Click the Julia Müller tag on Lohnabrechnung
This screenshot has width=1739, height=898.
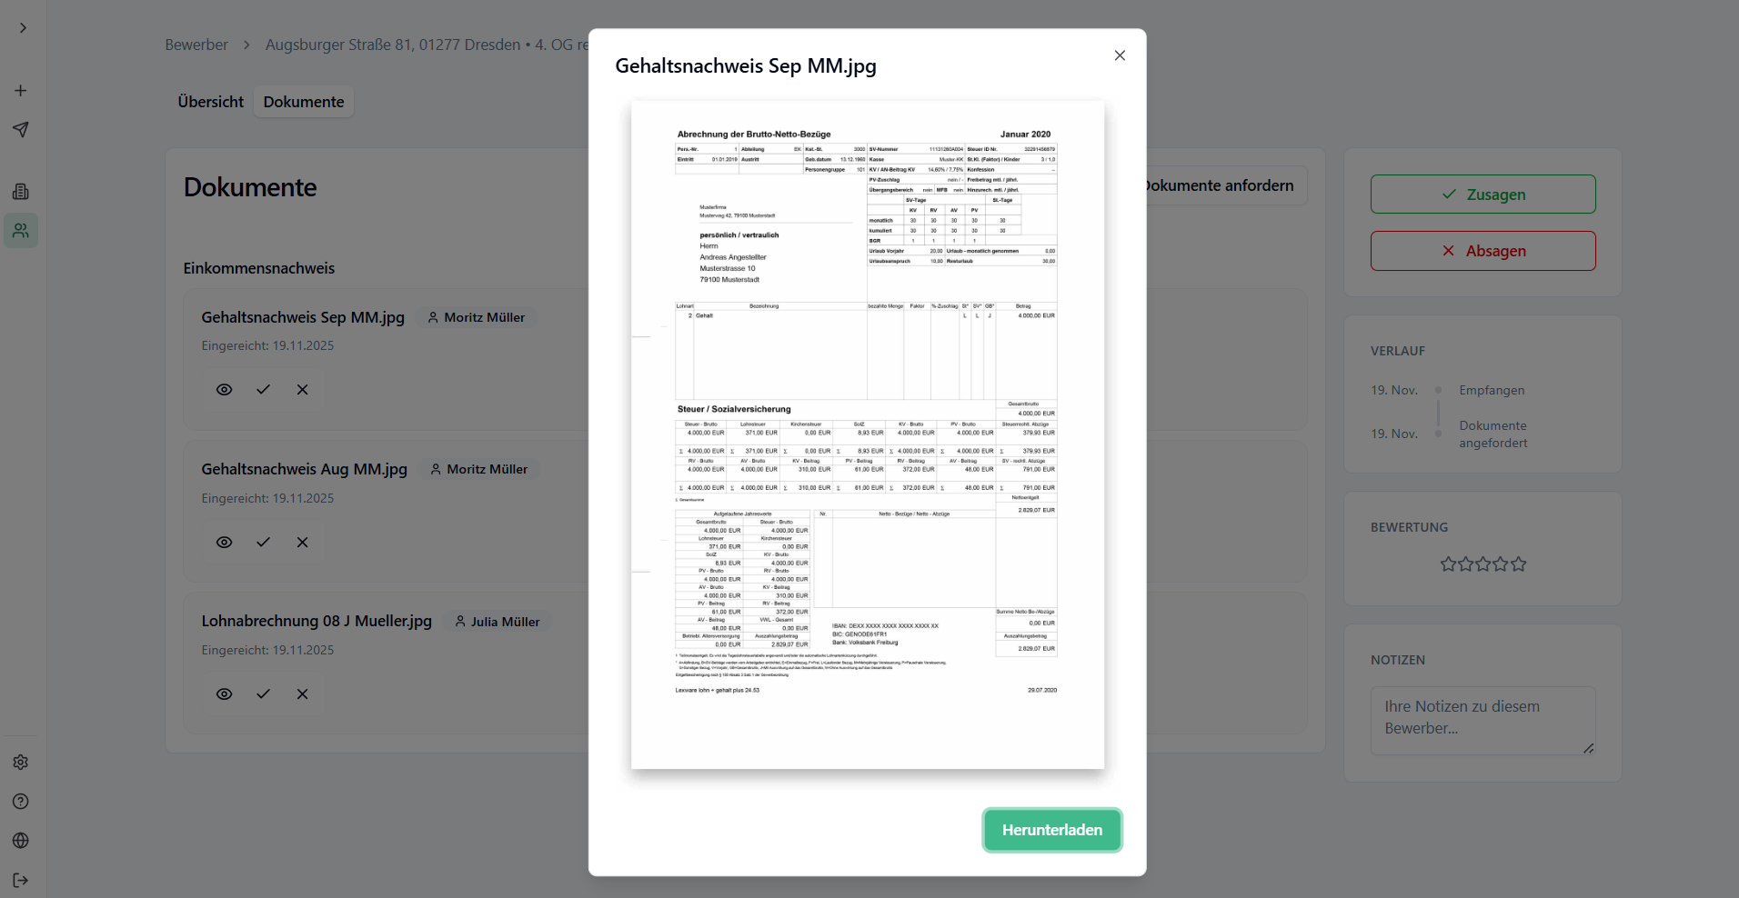click(498, 622)
